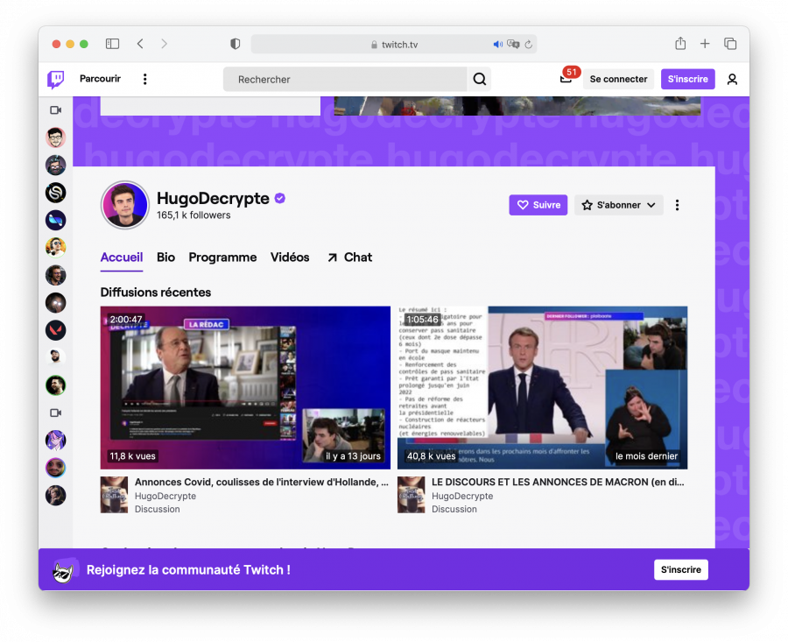
Task: Open Safari's share button
Action: [x=680, y=43]
